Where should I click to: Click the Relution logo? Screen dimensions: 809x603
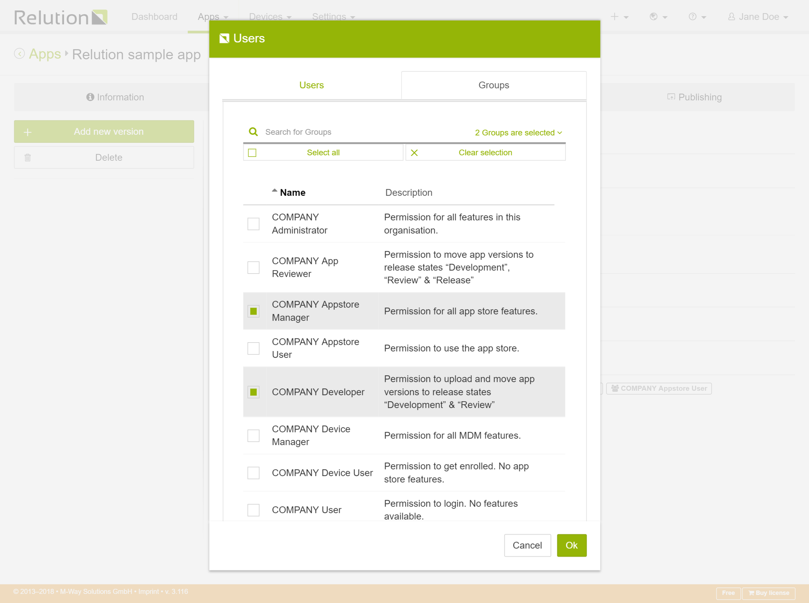coord(61,17)
